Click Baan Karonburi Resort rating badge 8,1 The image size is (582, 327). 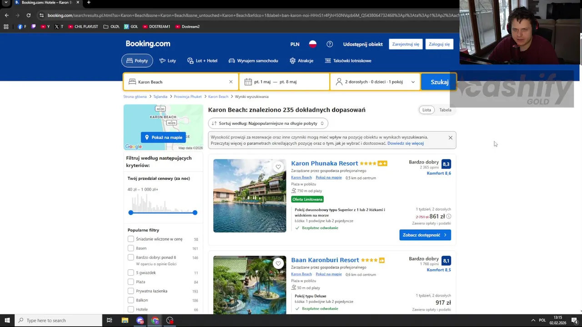(446, 261)
